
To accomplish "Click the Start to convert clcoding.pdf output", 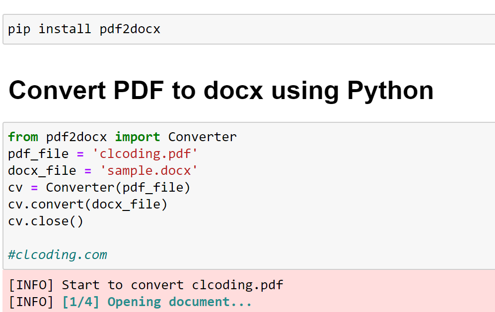I will point(173,285).
